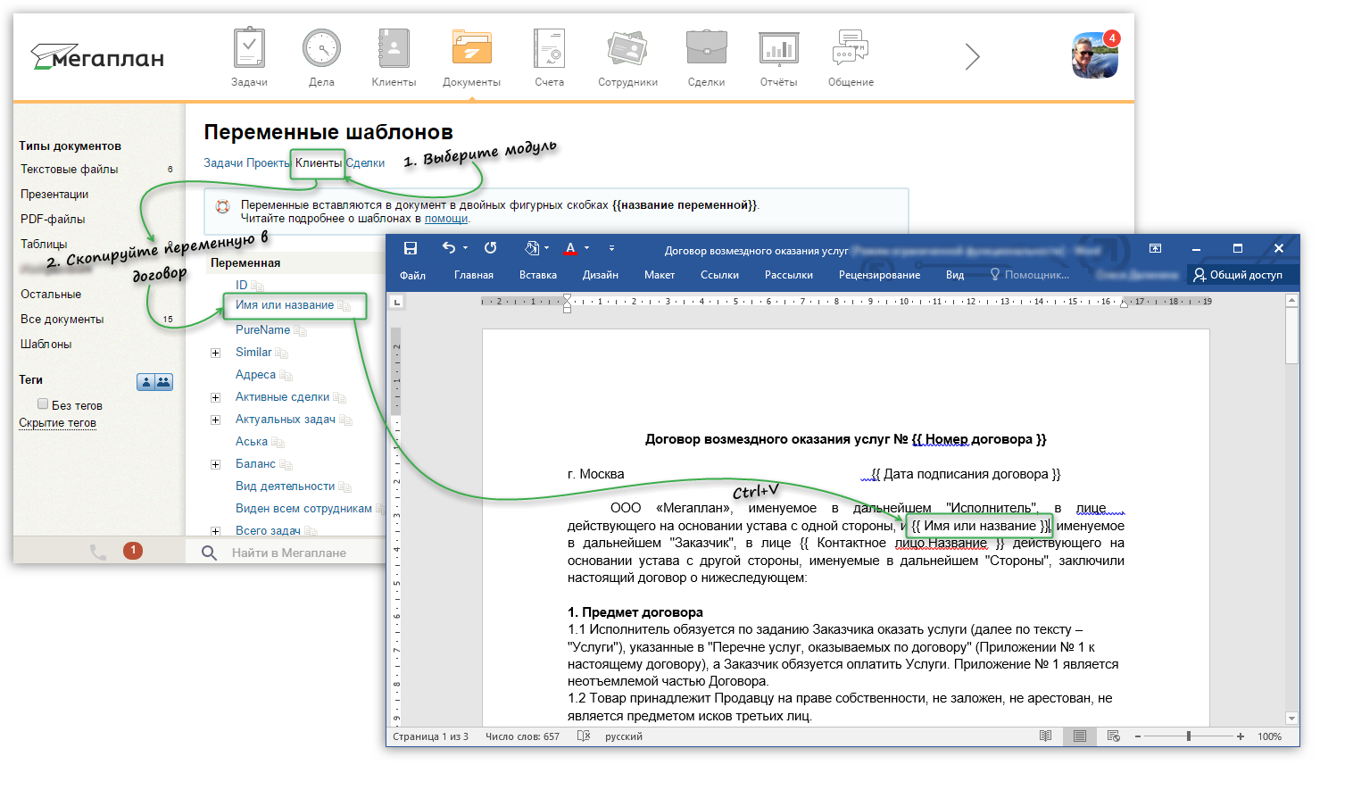This screenshot has height=790, width=1353.
Task: Open the font color dropdown arrow
Action: click(x=586, y=248)
